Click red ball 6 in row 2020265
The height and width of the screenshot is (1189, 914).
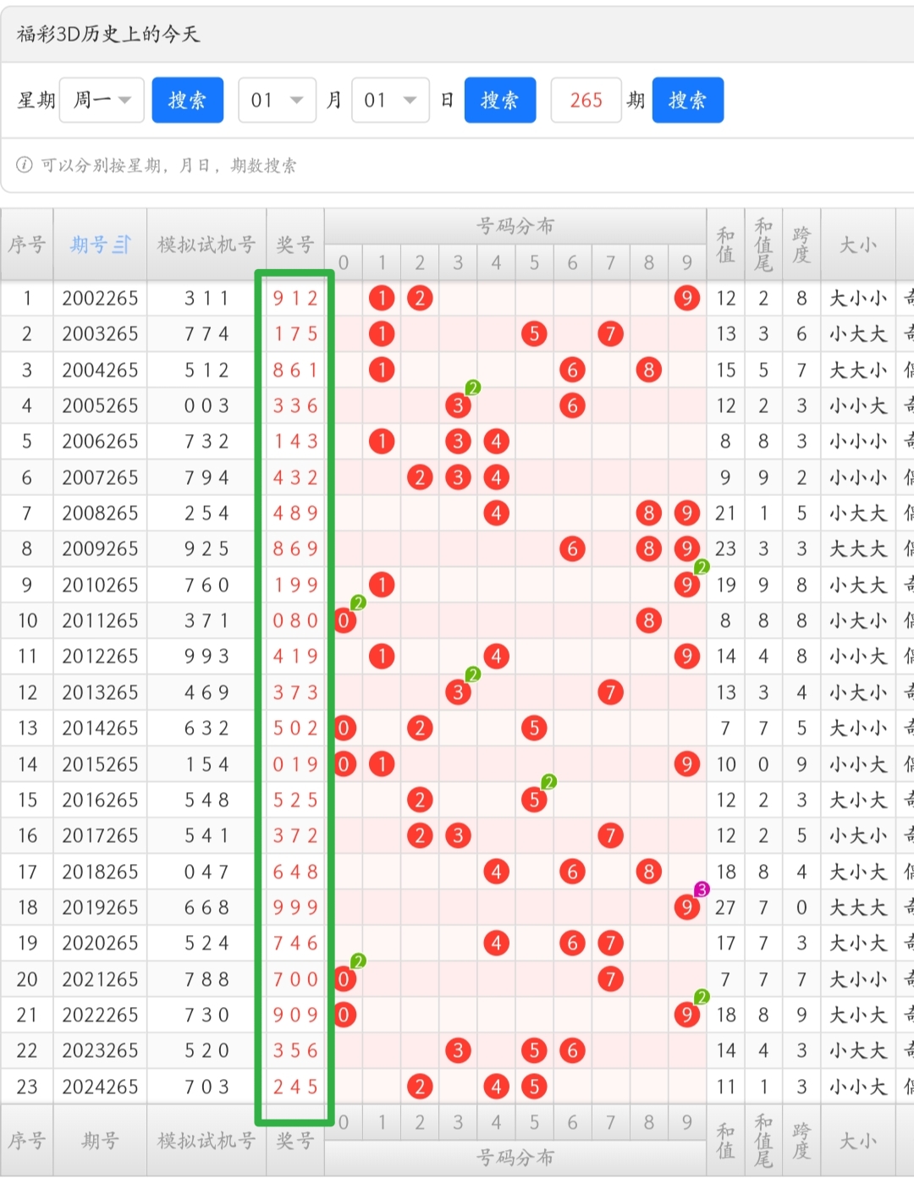pos(572,943)
